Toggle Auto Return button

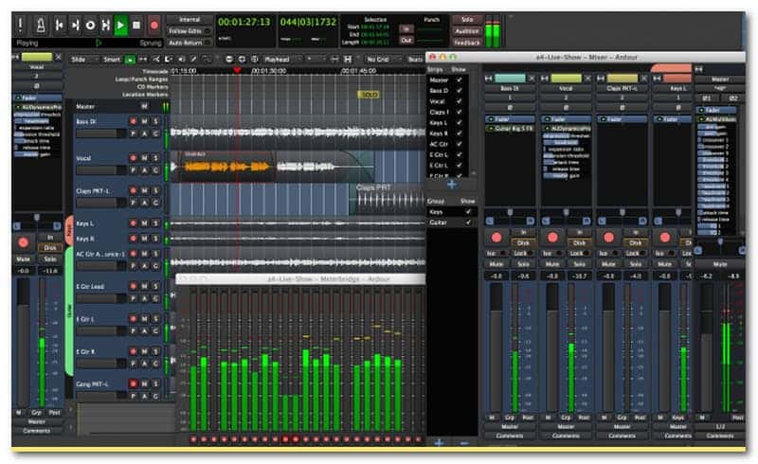pos(189,43)
